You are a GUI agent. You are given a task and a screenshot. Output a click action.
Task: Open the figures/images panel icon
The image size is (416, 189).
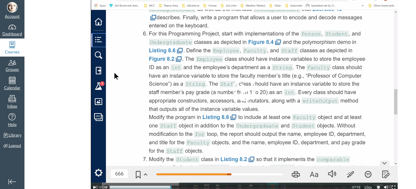(x=98, y=101)
